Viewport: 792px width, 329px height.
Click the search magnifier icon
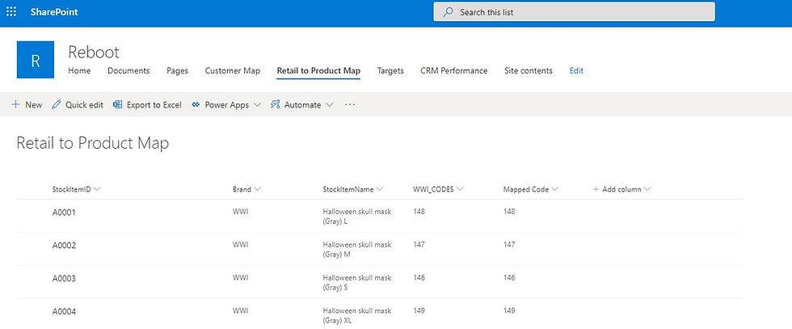point(448,12)
